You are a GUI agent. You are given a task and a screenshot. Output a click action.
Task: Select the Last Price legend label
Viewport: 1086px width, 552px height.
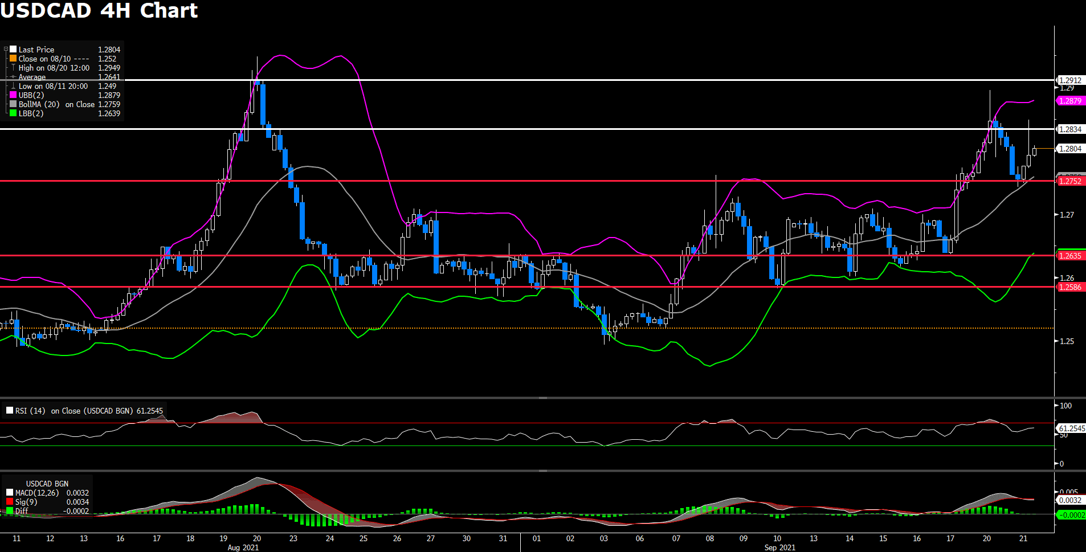[36, 50]
